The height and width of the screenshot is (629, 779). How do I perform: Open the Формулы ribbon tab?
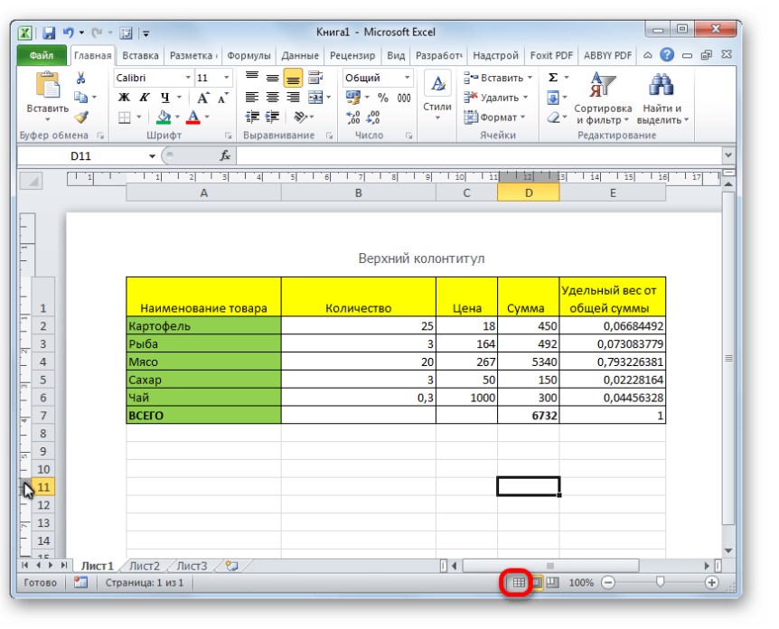tap(249, 55)
